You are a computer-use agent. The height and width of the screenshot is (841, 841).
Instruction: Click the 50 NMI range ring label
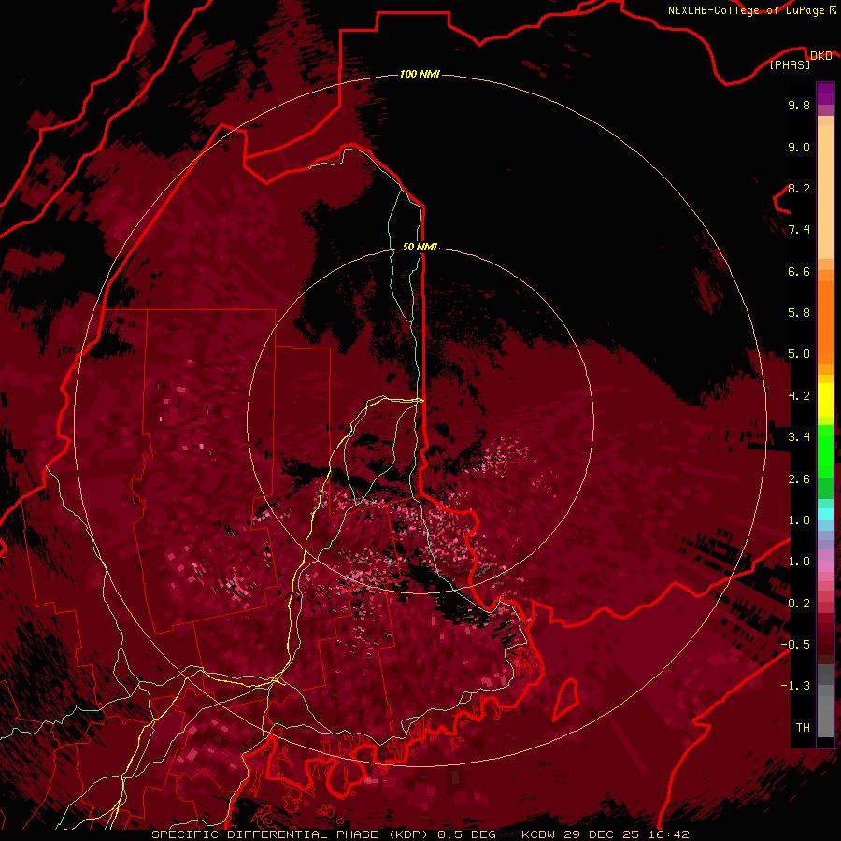[420, 247]
